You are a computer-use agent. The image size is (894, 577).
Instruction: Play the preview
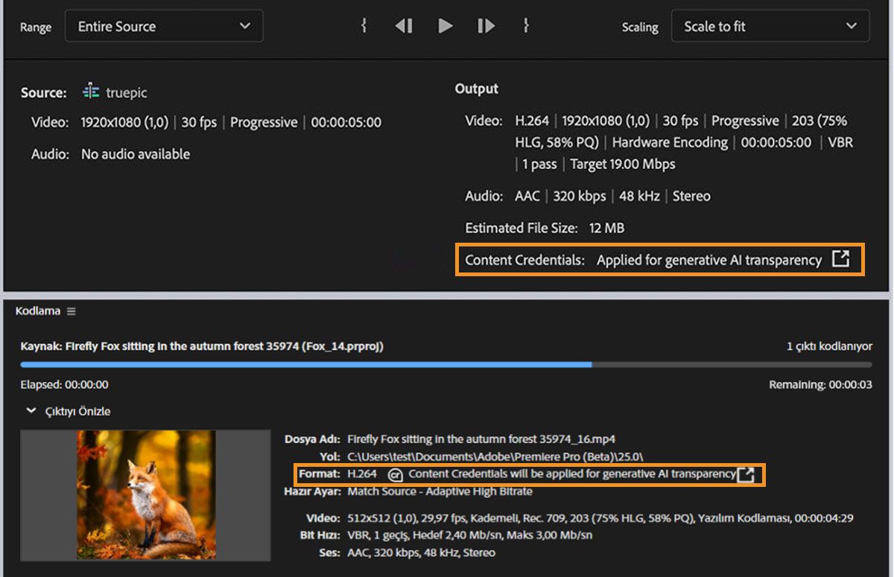446,26
